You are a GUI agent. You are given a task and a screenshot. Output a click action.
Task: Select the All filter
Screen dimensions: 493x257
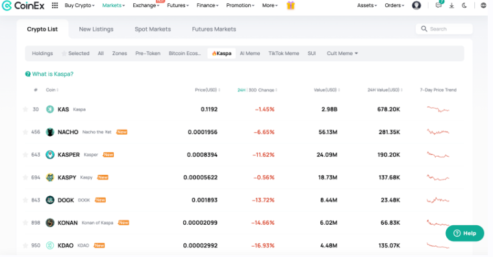click(x=101, y=53)
